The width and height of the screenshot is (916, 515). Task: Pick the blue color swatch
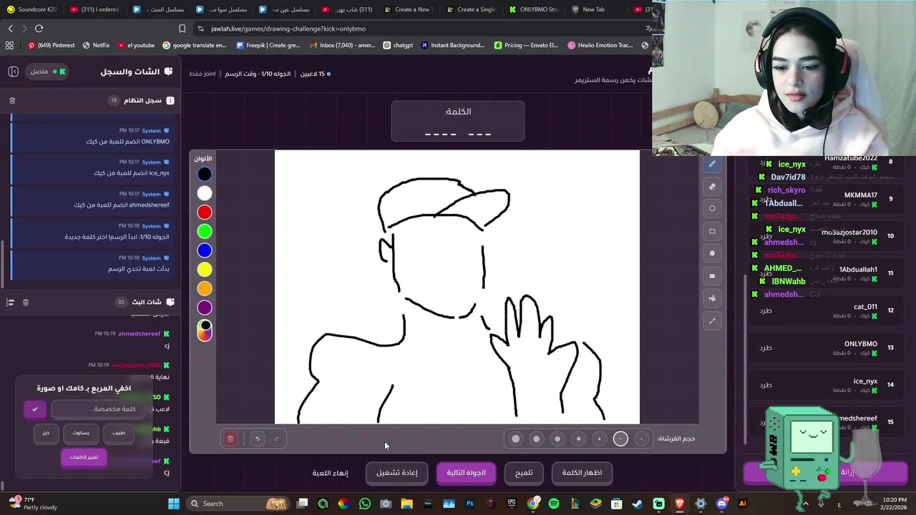coord(205,250)
